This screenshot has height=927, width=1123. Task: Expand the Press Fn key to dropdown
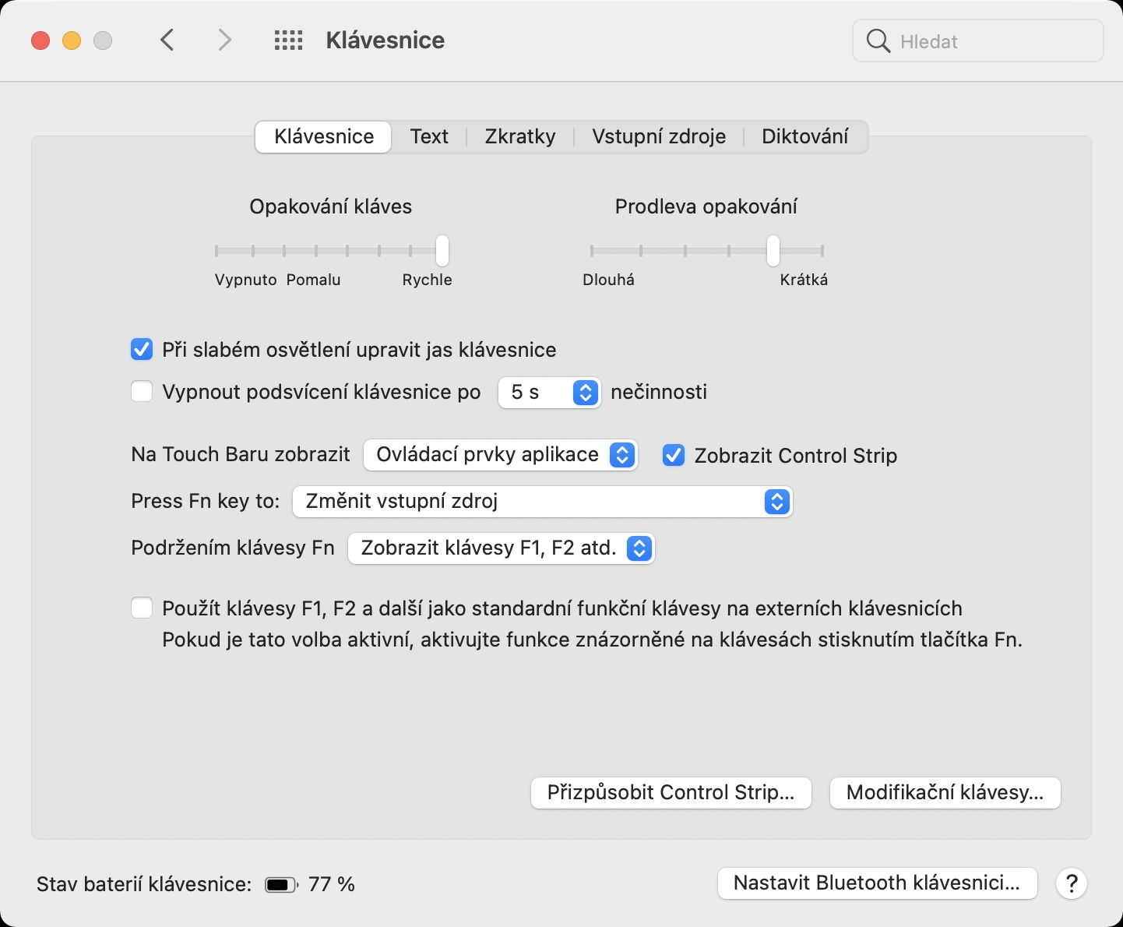(542, 502)
